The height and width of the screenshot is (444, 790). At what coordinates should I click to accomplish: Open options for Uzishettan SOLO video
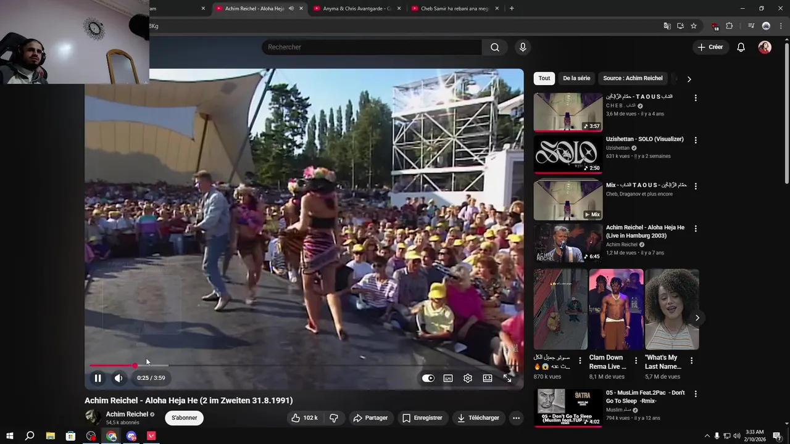click(696, 141)
